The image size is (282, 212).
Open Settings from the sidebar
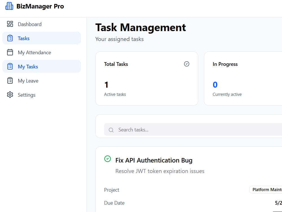[41, 95]
